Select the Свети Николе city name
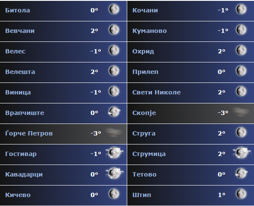Image resolution: width=254 pixels, height=206 pixels. pyautogui.click(x=157, y=92)
